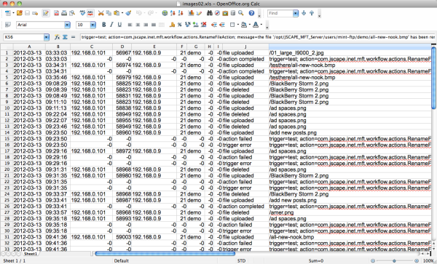Click the New spreadsheet icon
The height and width of the screenshot is (264, 437).
8,13
